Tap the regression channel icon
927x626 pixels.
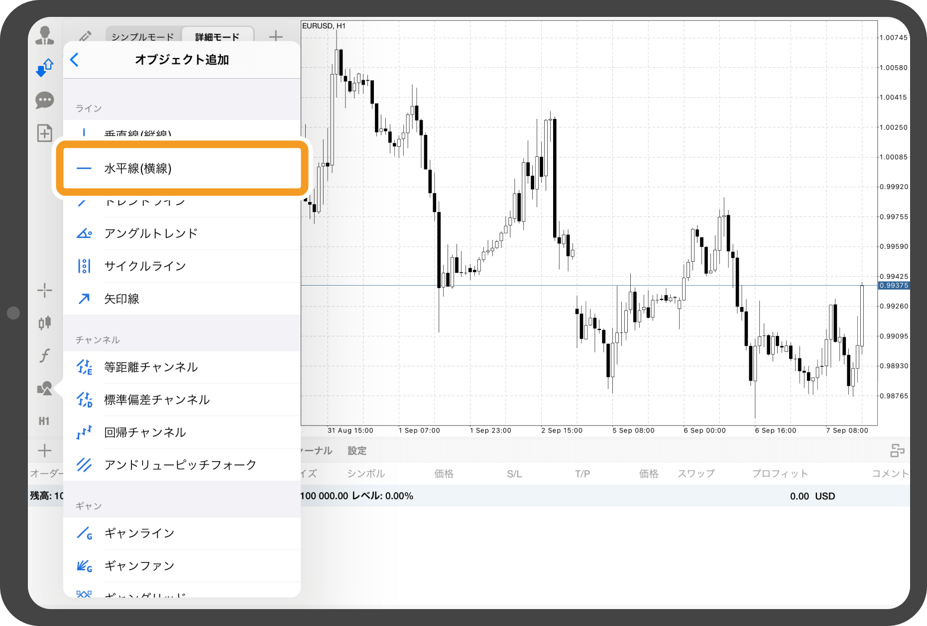(84, 432)
